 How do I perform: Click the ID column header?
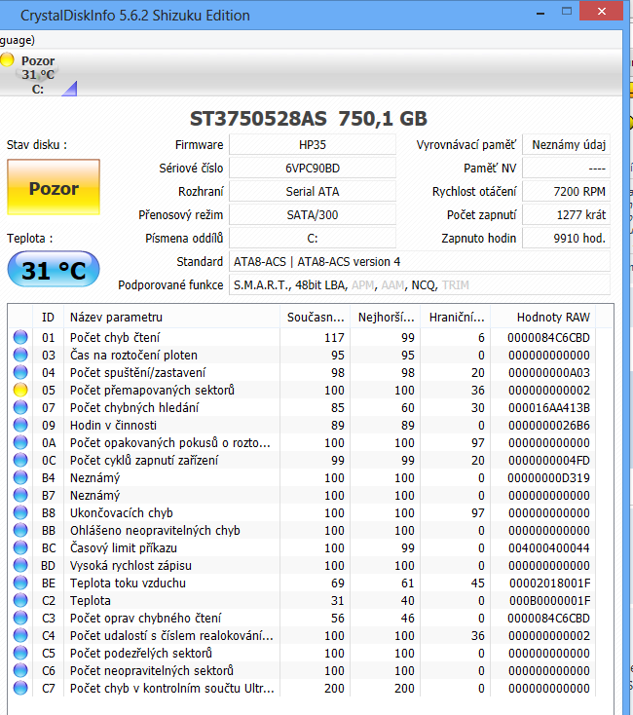click(48, 317)
